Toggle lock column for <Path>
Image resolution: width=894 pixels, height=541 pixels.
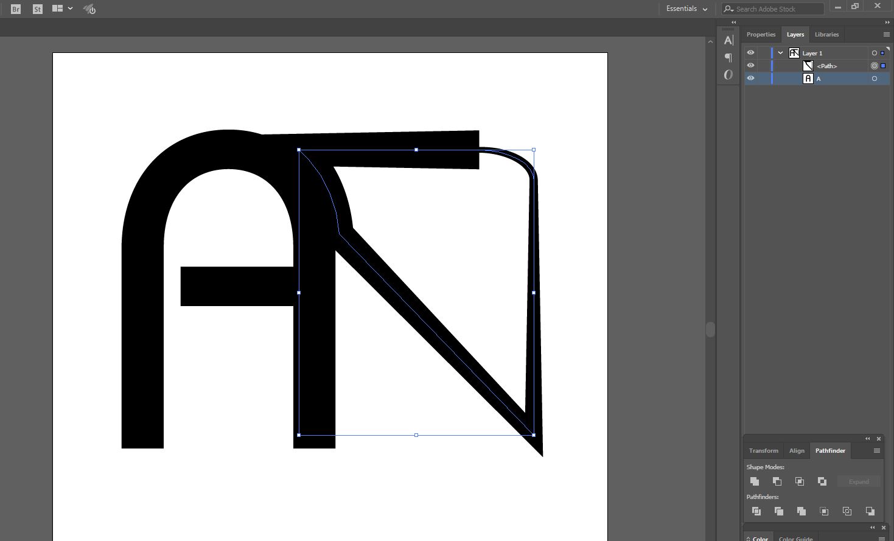click(763, 66)
